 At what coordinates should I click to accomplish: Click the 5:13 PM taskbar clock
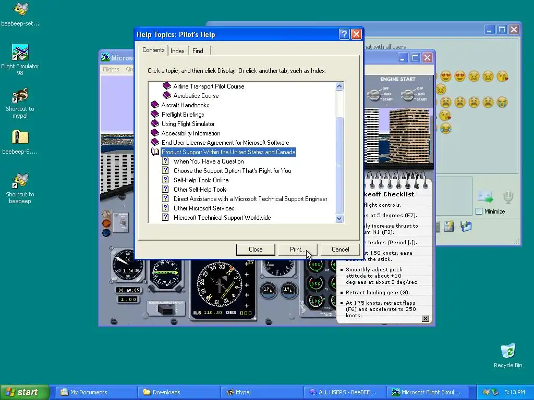point(515,392)
